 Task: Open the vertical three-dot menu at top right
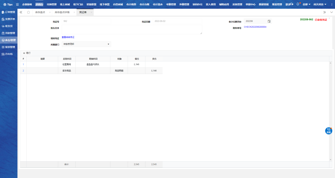click(331, 4)
